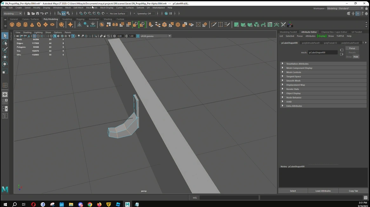Create a polygon sphere from the shelf
Viewport: 370px width, 207px height.
[12, 25]
